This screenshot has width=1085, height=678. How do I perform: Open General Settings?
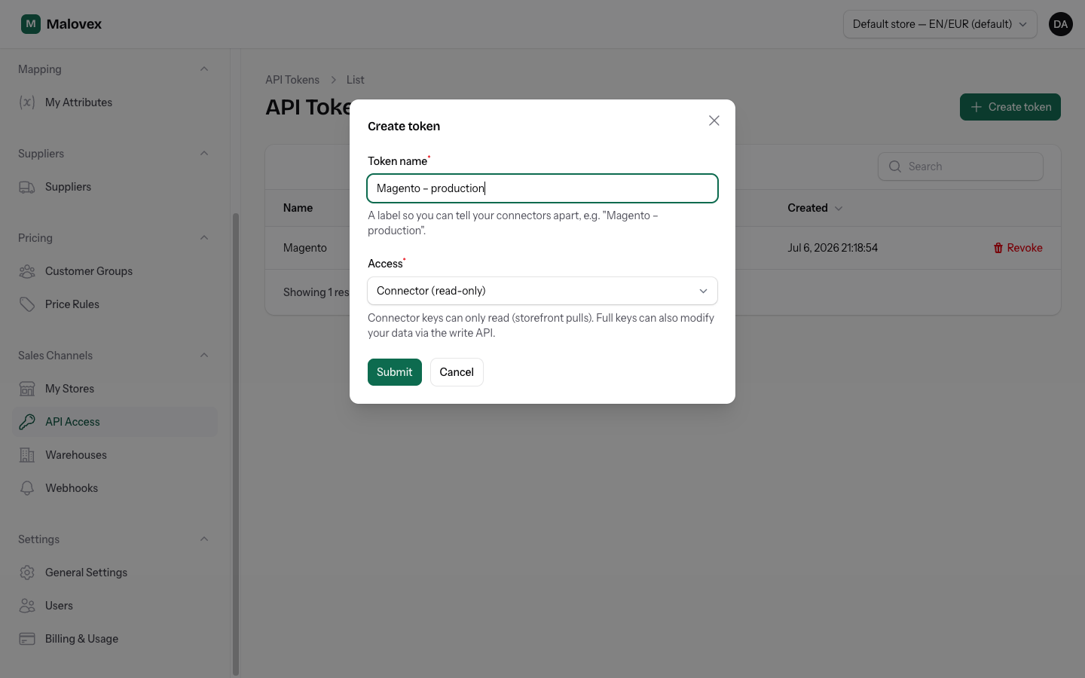(115, 573)
